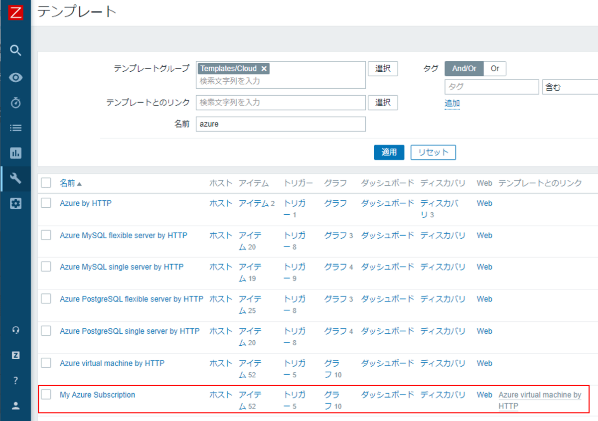Check the Azure MySQL single server row checkbox

46,267
